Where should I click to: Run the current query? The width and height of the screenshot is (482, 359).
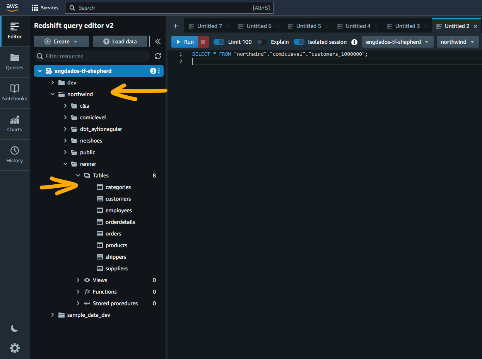pos(185,42)
